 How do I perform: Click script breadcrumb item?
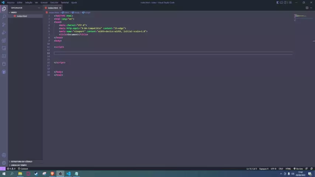(86, 13)
